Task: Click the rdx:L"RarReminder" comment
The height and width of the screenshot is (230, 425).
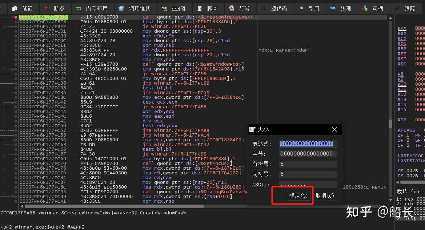Action: point(284,50)
